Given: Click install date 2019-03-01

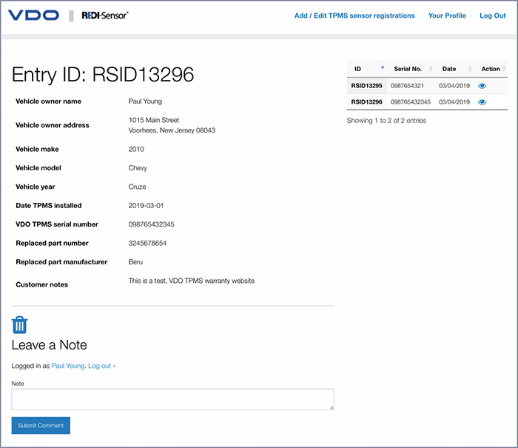Looking at the screenshot, I should (x=146, y=206).
